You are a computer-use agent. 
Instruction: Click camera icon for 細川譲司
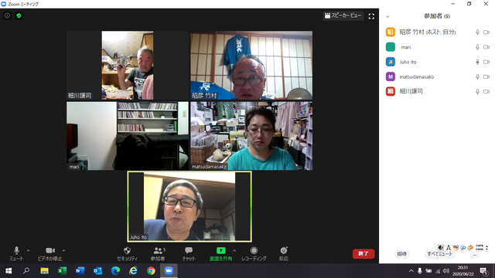[x=486, y=91]
